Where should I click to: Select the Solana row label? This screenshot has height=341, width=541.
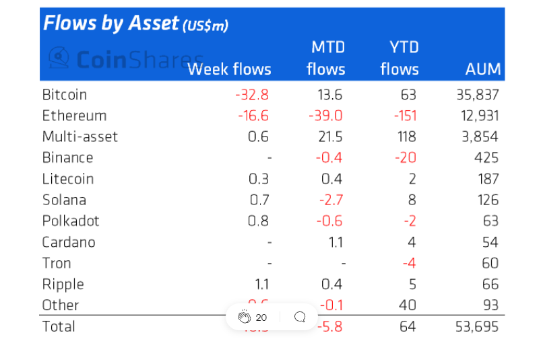tap(64, 200)
